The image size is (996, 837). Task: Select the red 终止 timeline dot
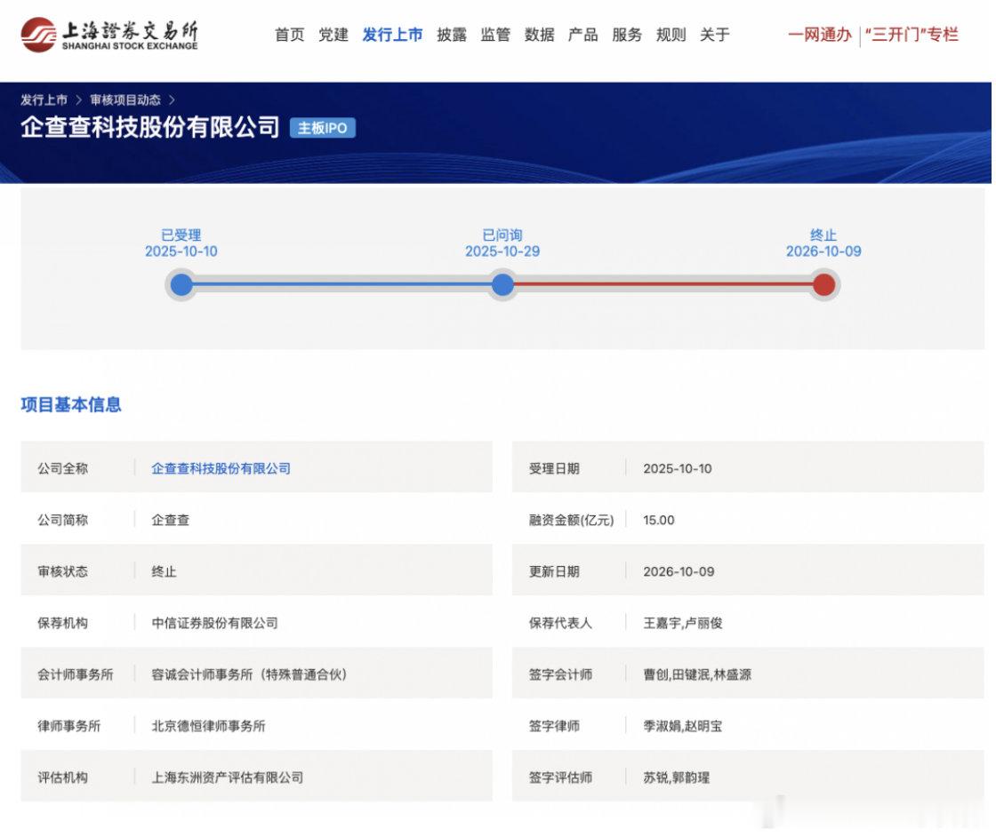(x=823, y=284)
